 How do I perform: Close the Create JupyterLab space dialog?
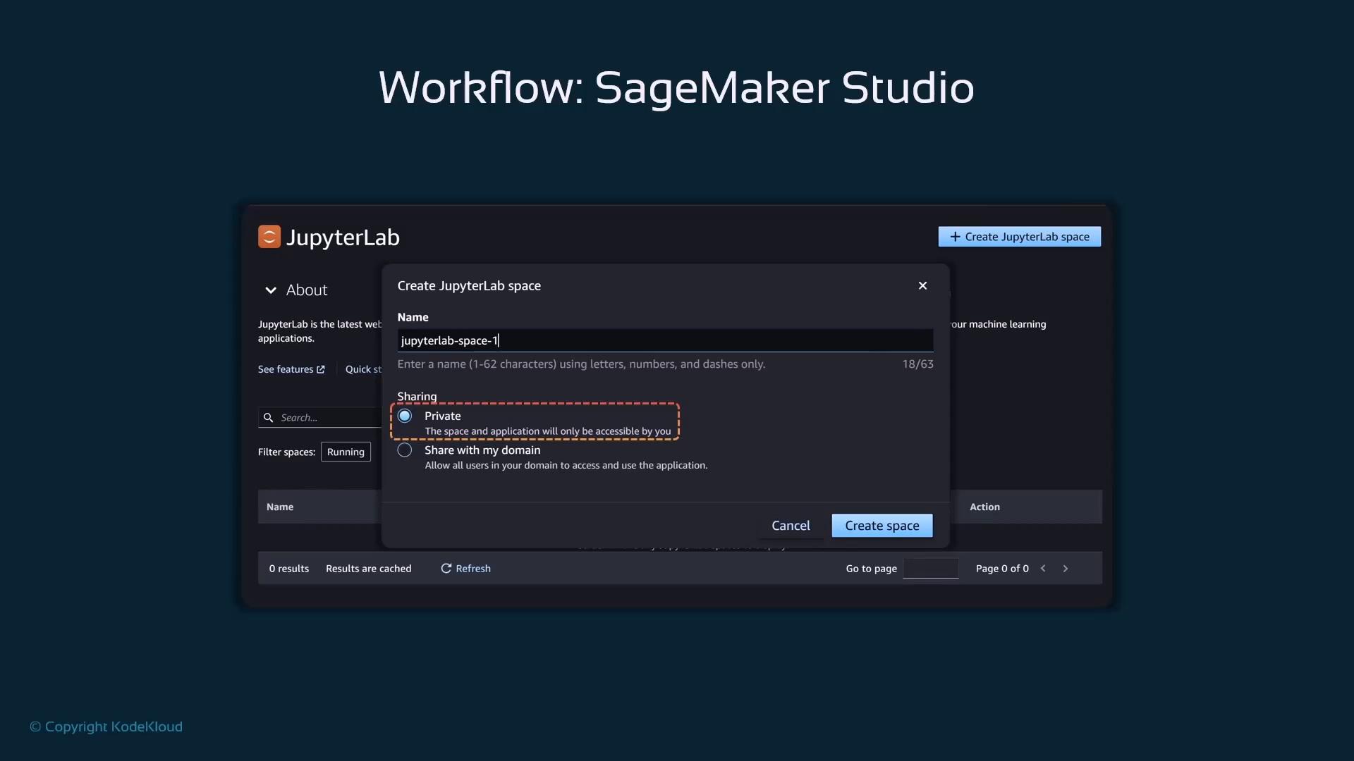click(922, 285)
